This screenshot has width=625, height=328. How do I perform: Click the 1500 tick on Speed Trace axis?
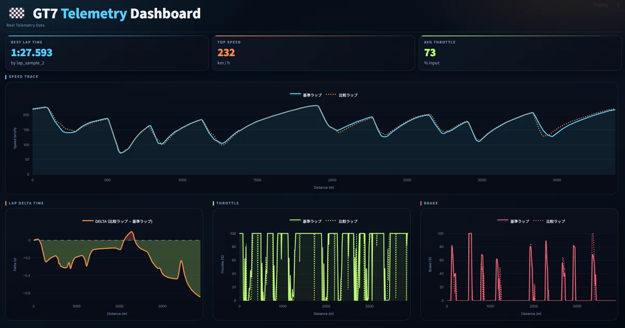pyautogui.click(x=257, y=180)
